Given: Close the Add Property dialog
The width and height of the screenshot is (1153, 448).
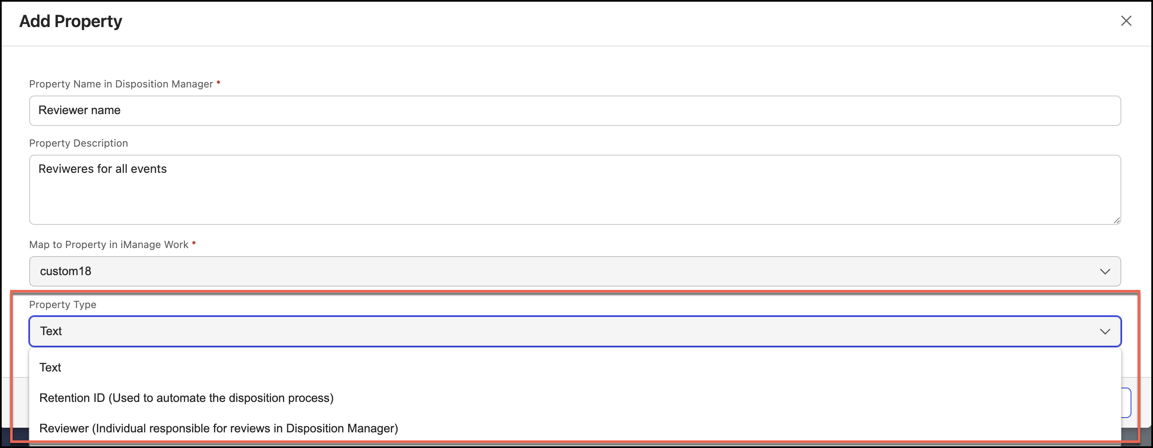Looking at the screenshot, I should 1126,21.
